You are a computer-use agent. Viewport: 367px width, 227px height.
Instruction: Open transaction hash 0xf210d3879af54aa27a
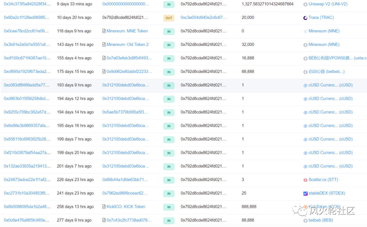(x=27, y=153)
